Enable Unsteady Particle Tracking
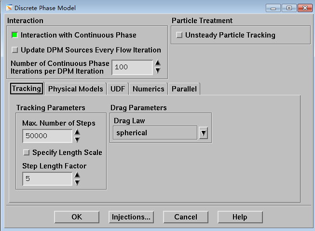 tap(179, 35)
